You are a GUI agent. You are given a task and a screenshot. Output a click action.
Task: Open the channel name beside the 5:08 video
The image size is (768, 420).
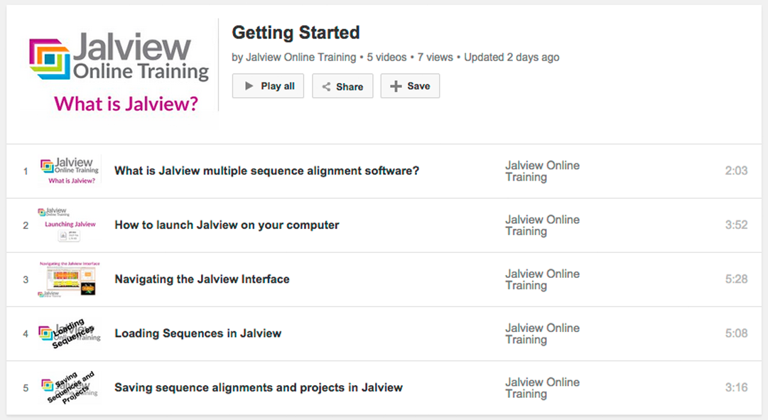click(542, 334)
